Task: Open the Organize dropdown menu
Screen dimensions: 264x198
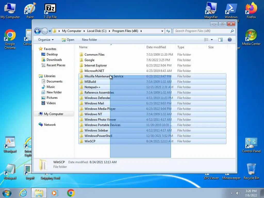Action: [x=46, y=40]
